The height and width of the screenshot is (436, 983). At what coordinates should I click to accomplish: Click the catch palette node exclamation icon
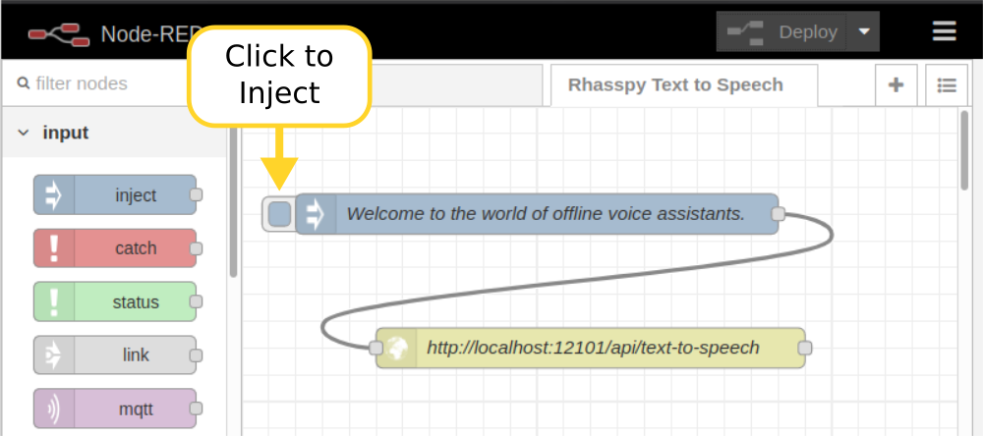54,248
